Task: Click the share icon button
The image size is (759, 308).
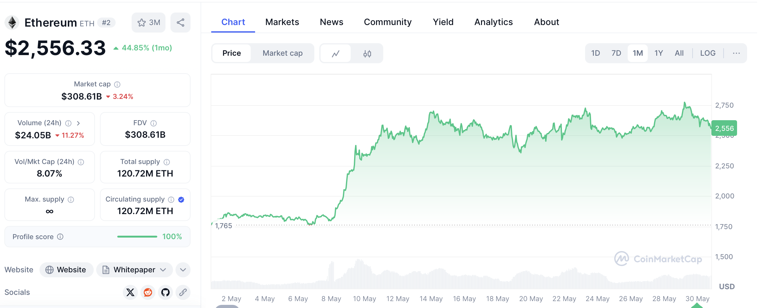Action: tap(181, 23)
